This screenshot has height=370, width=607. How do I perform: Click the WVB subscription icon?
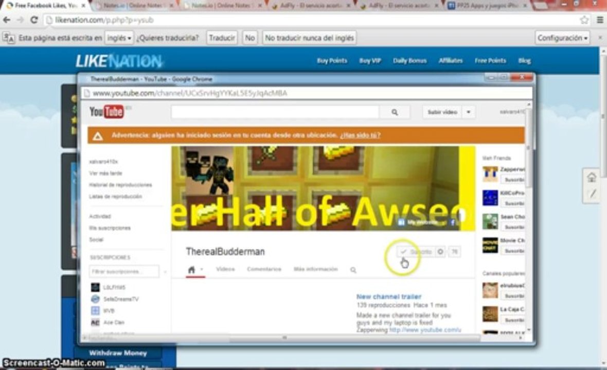point(95,310)
